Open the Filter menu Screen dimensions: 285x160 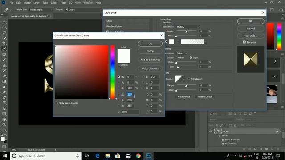[x=63, y=3]
